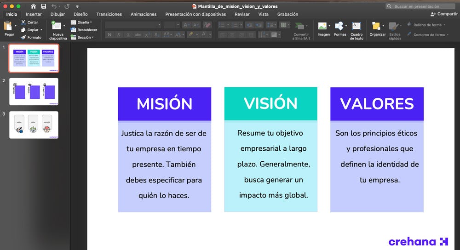Expand the Nueva diapositiva layout arrow
Screen dimensions: 460x250
(64, 26)
